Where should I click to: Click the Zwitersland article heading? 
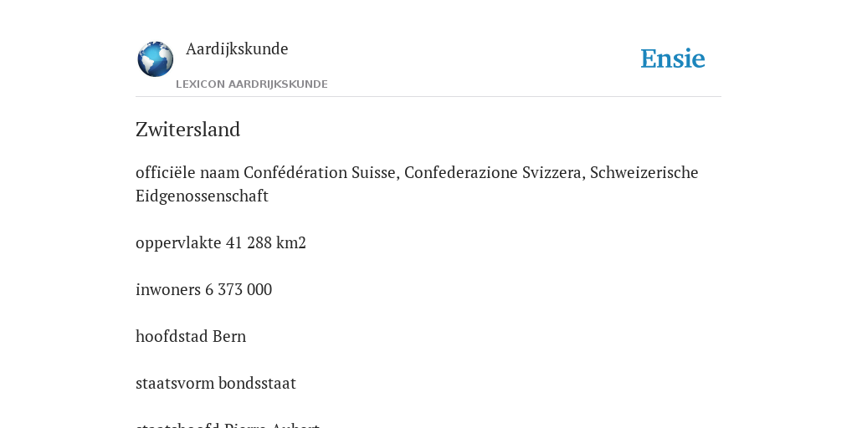[x=188, y=130]
